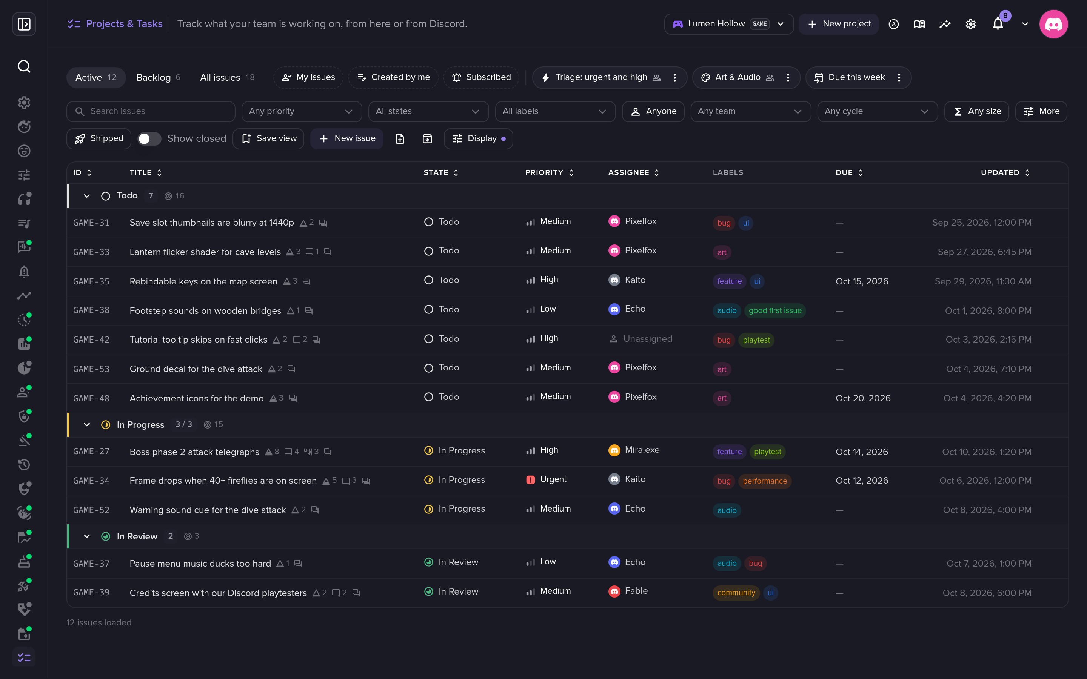Click the Save view button

(x=268, y=139)
